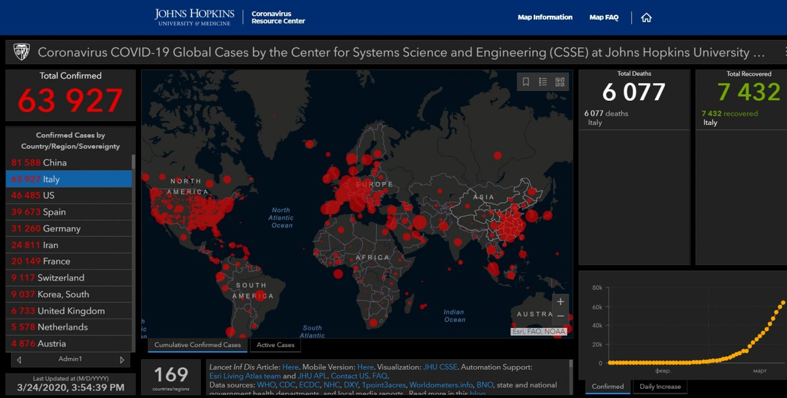The height and width of the screenshot is (398, 787).
Task: Select United Kingdom in the country list
Action: 69,311
